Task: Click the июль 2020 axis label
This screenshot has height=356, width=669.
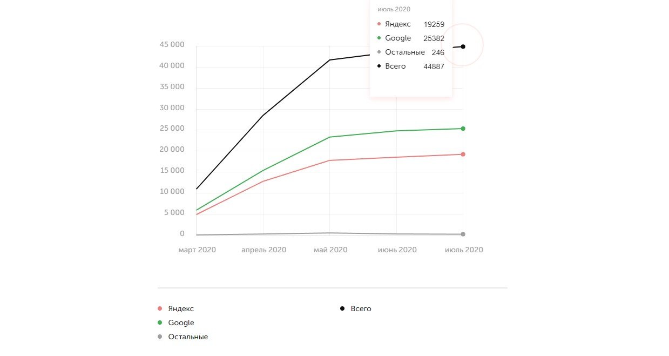Action: [463, 250]
